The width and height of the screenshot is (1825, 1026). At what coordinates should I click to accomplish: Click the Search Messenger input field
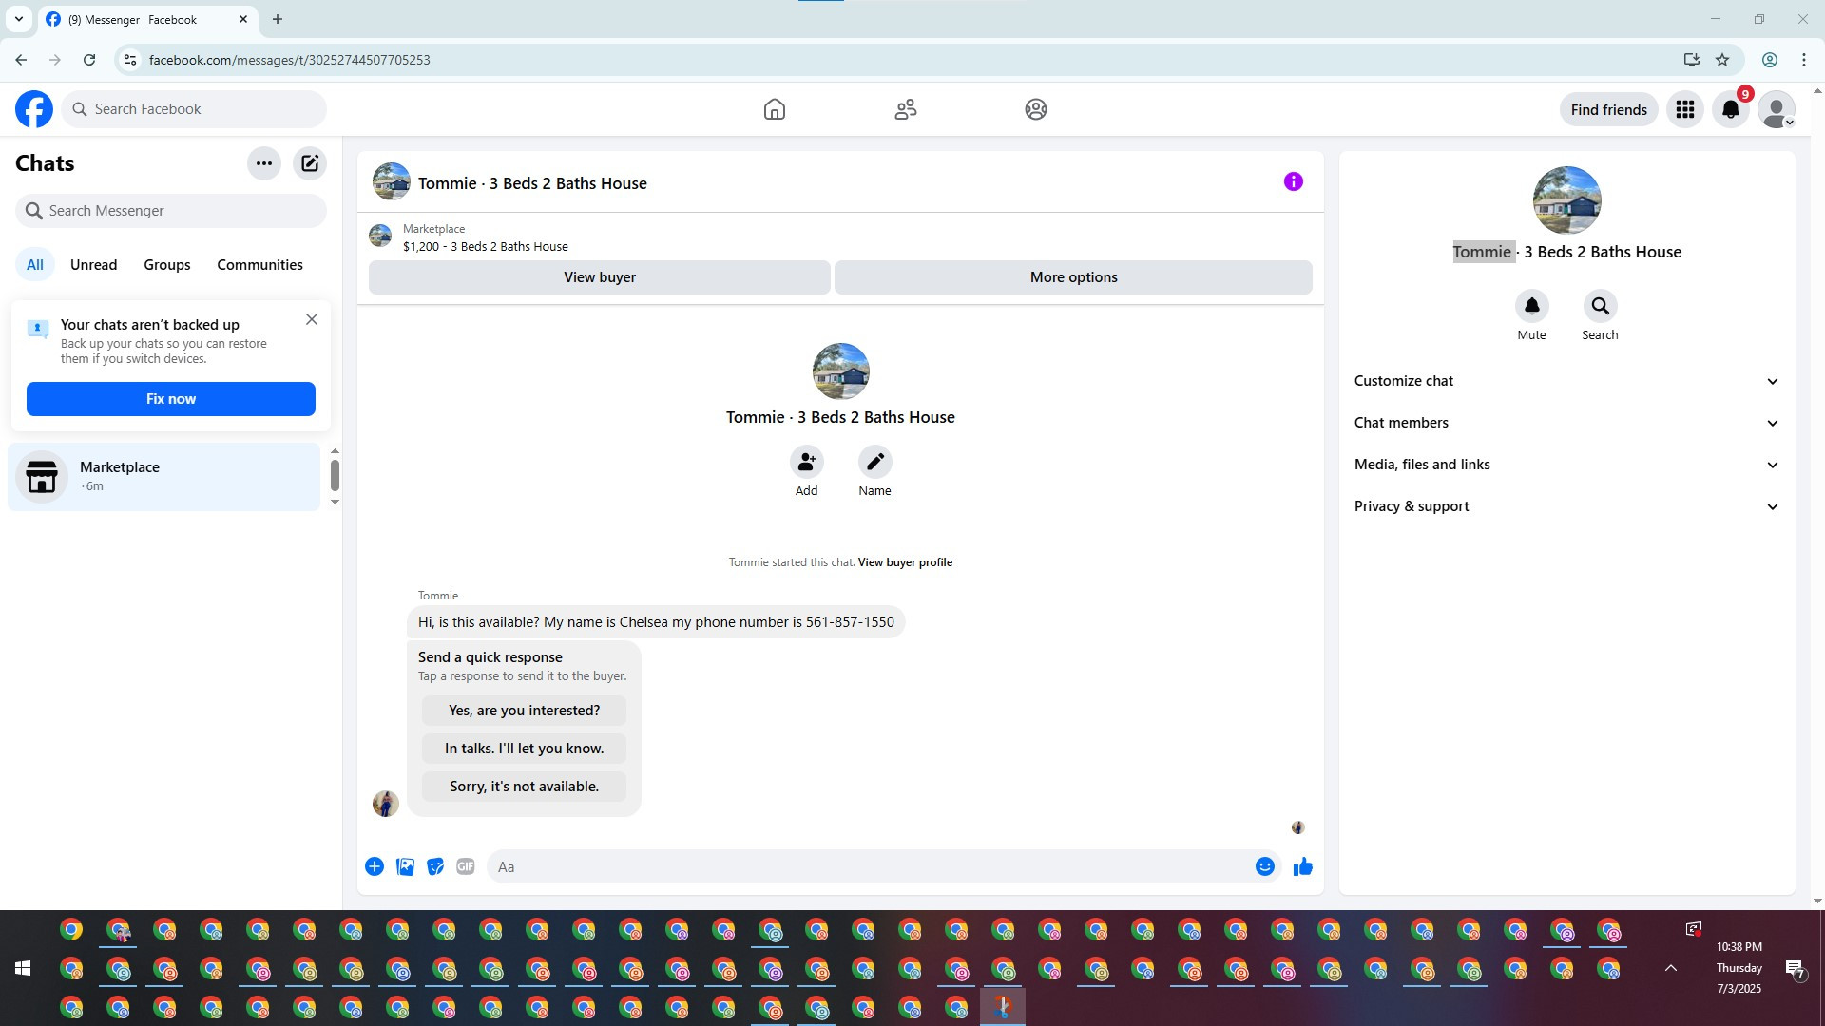[x=181, y=211]
